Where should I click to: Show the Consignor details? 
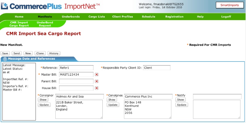pyautogui.click(x=42, y=100)
